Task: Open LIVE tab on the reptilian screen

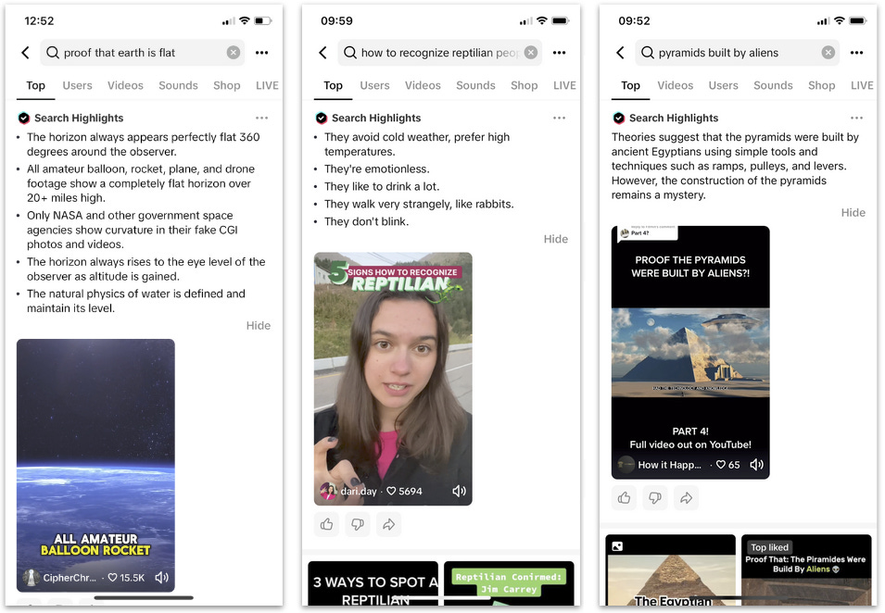Action: tap(564, 85)
